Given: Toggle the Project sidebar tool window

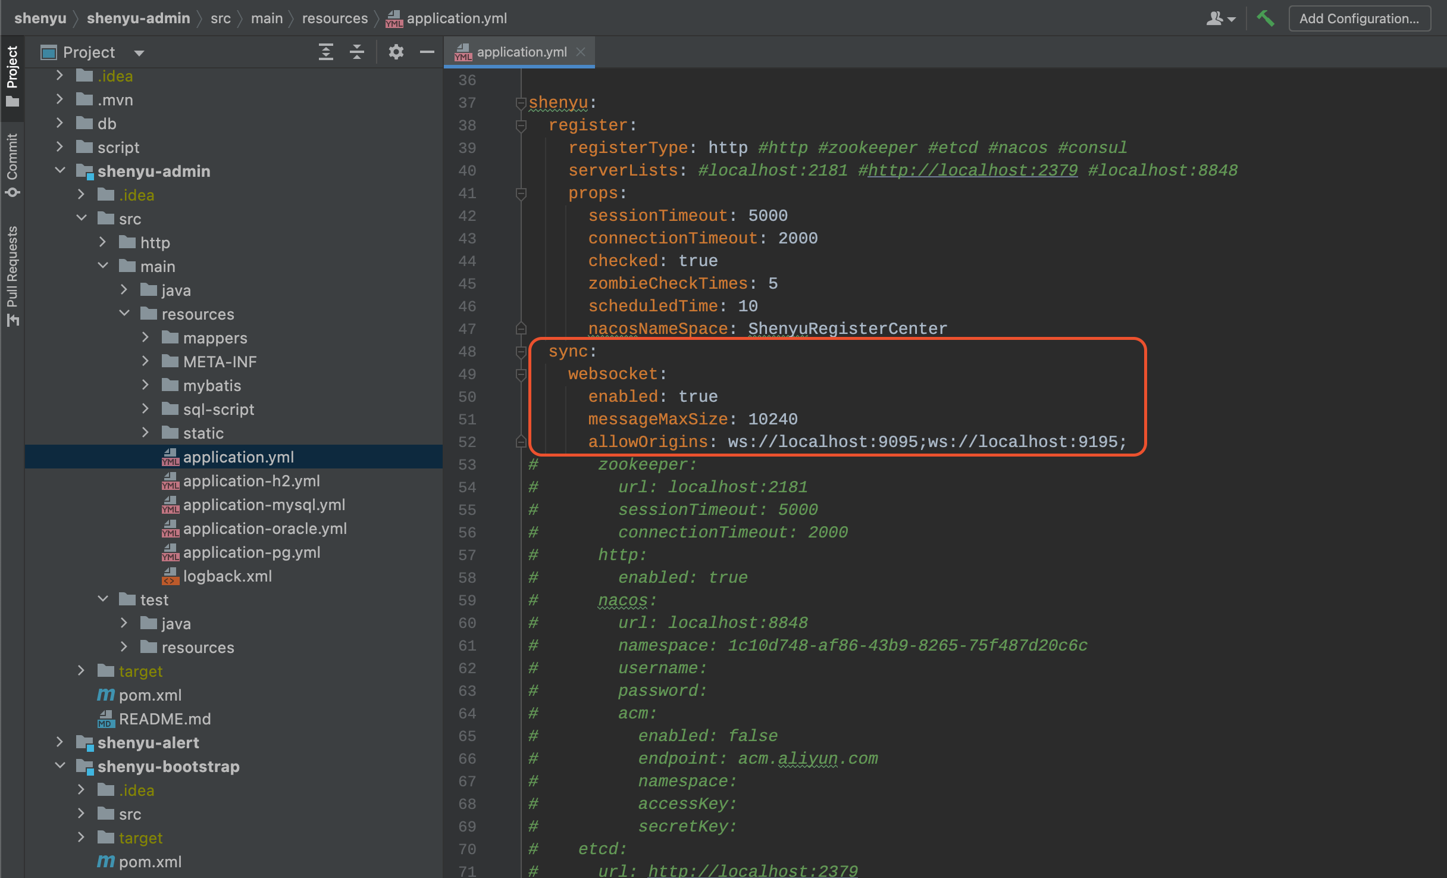Looking at the screenshot, I should (12, 75).
